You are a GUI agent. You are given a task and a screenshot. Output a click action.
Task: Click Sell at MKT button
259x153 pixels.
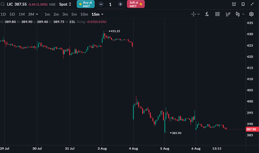pos(136,4)
